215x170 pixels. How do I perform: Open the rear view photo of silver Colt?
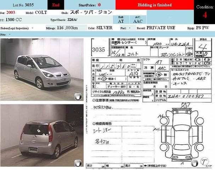pos(42,135)
